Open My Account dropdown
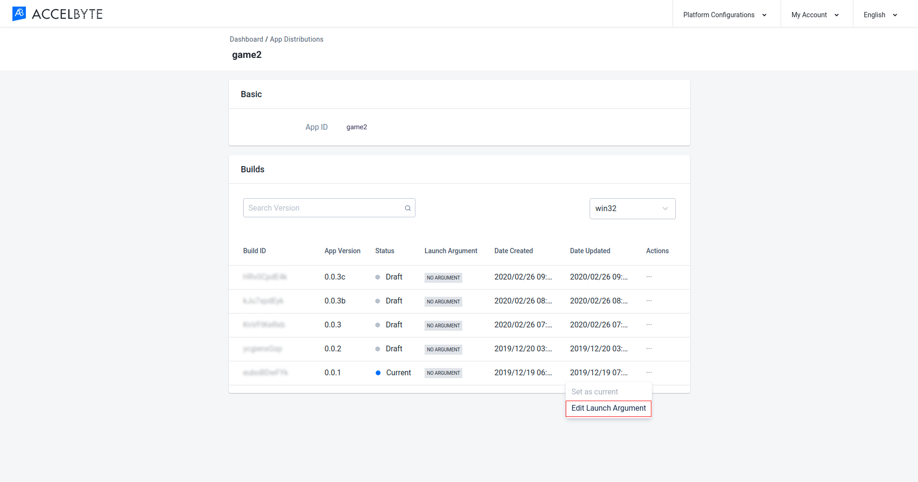 [x=816, y=15]
